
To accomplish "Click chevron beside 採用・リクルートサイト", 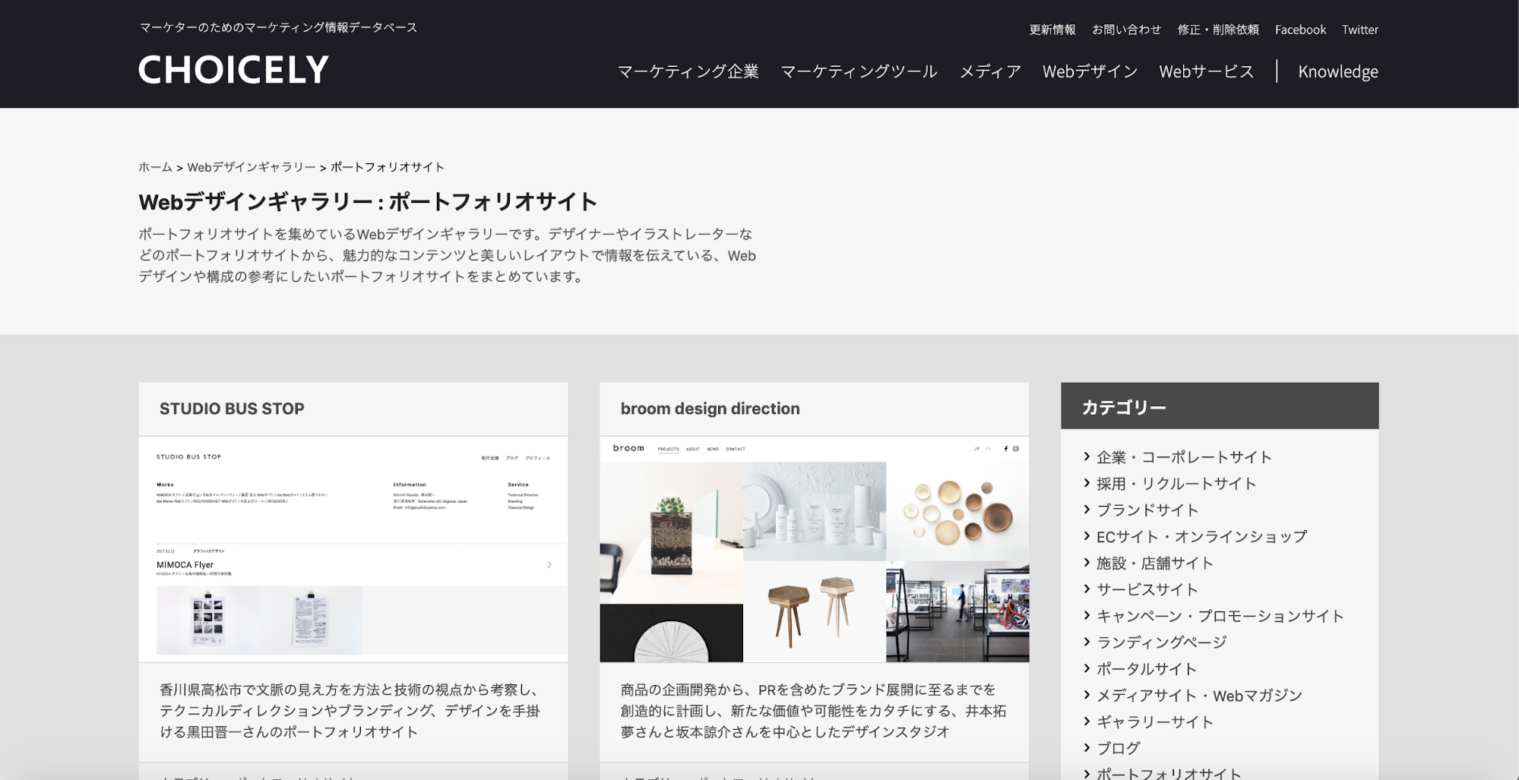I will pos(1087,483).
